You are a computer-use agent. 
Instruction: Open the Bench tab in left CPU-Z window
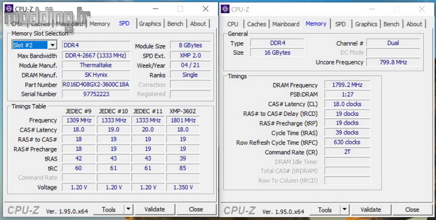[175, 24]
